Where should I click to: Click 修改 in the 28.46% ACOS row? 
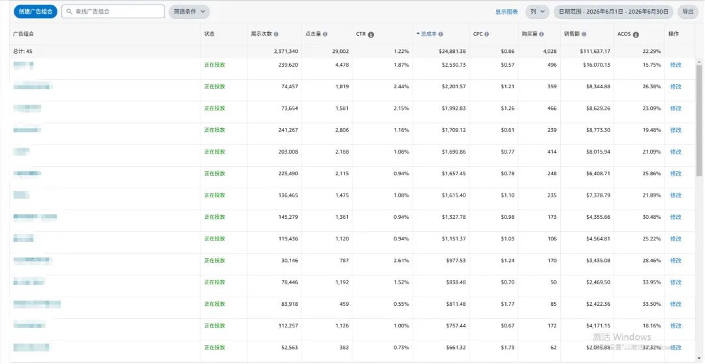(x=676, y=261)
